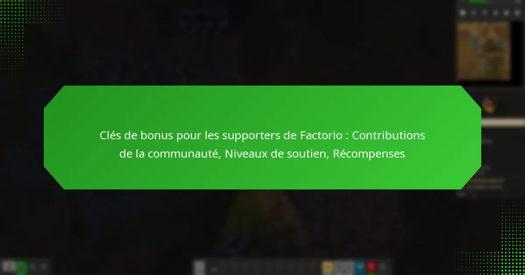The height and width of the screenshot is (275, 525).
Task: Click the last icon in bottom-left toolbar
Action: tap(44, 266)
